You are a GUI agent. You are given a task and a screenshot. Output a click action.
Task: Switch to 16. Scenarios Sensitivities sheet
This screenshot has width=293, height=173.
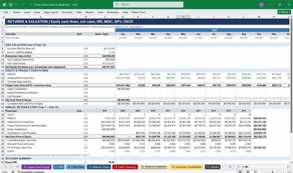(x=186, y=167)
